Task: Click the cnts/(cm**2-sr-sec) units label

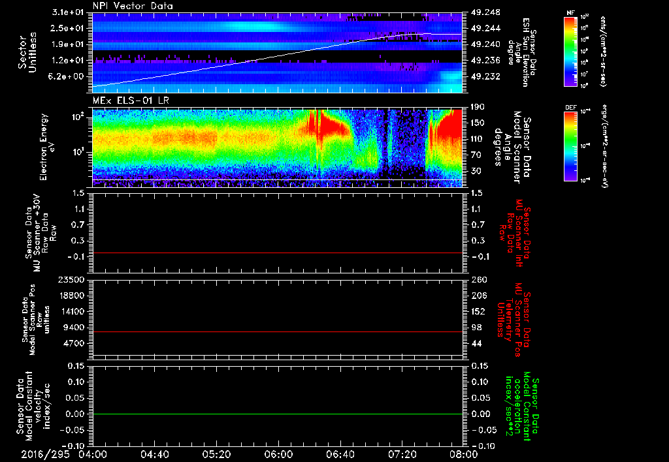Action: [x=602, y=52]
